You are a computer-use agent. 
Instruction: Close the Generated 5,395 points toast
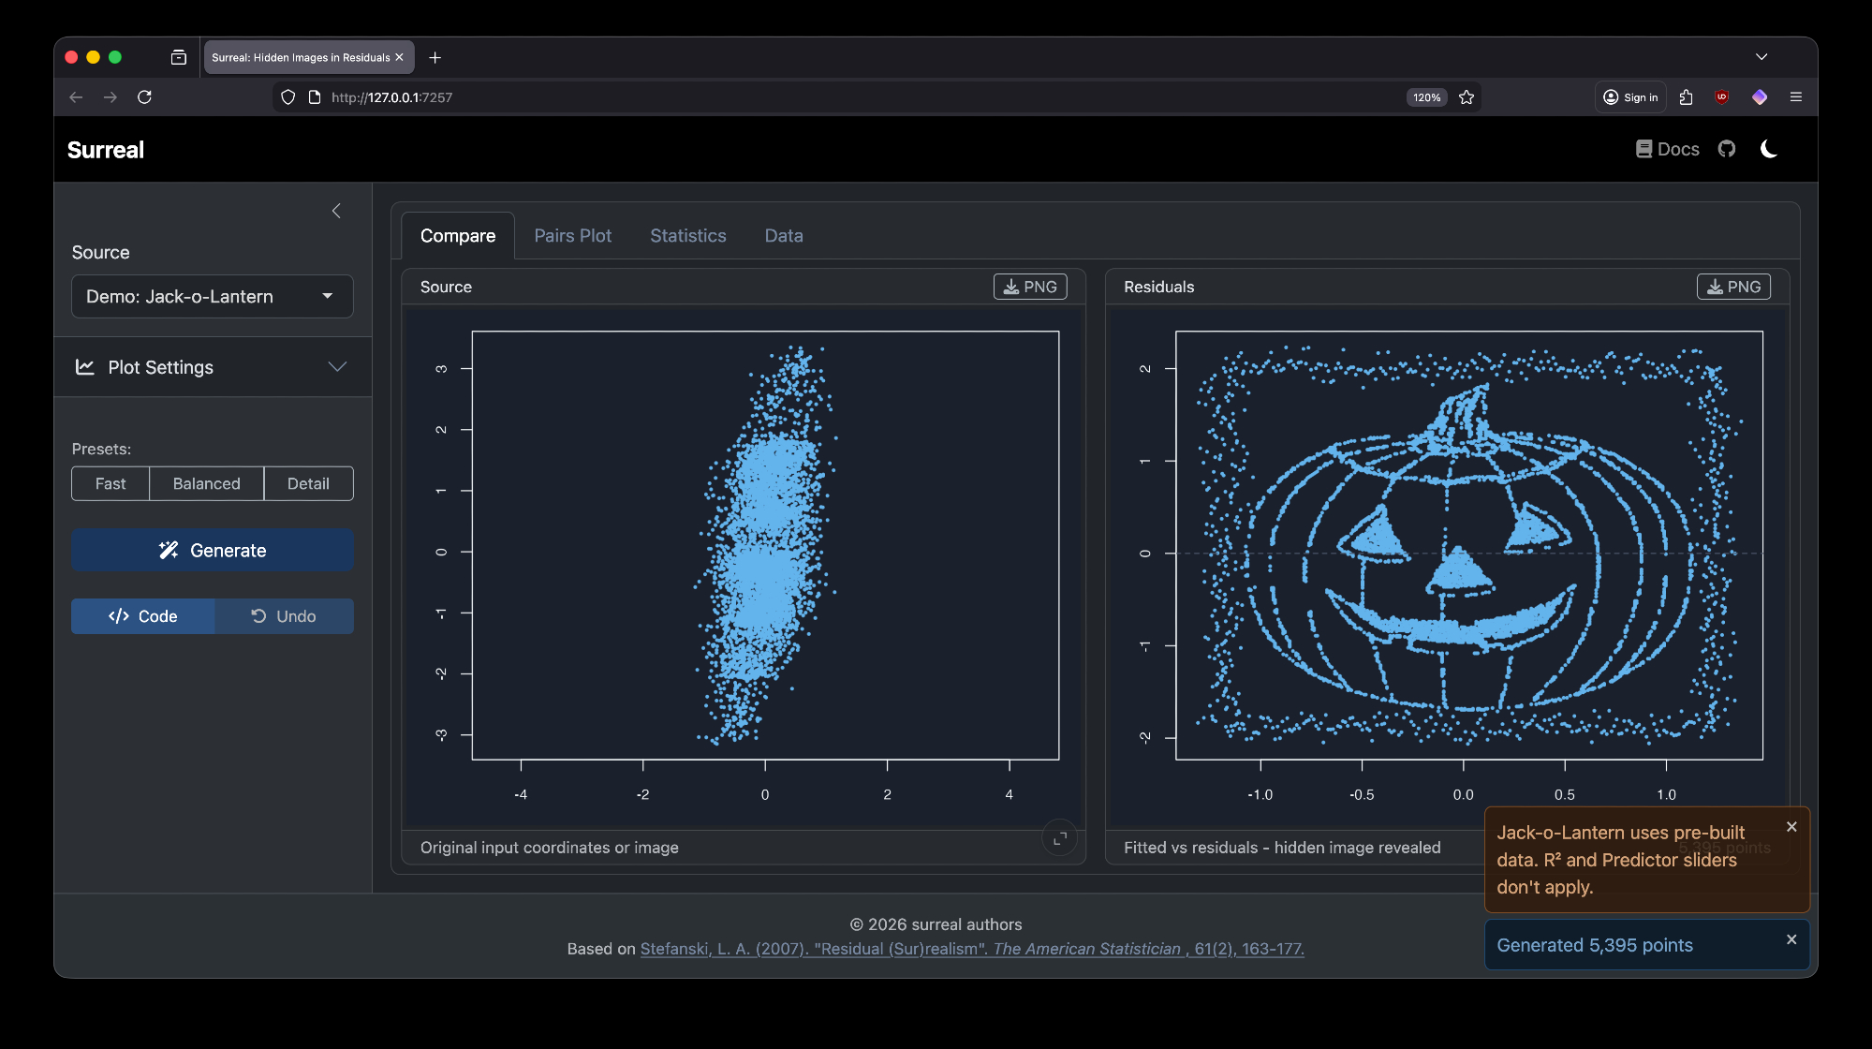tap(1791, 939)
